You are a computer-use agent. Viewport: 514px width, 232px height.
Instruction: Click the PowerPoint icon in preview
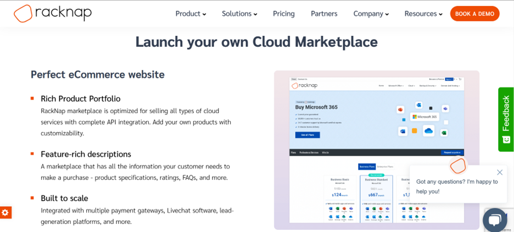[399, 110]
